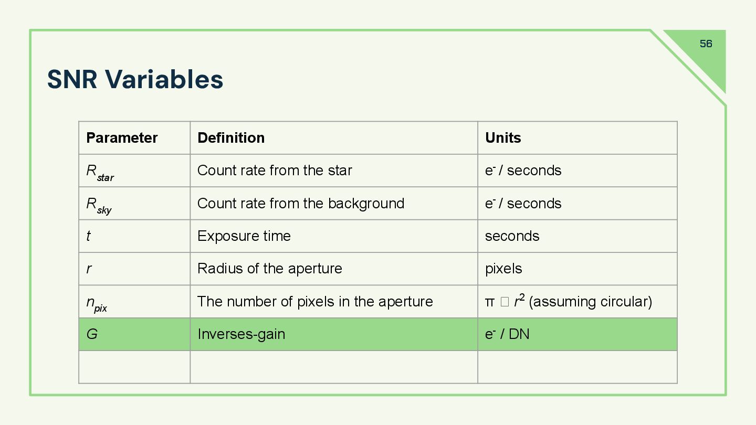This screenshot has width=756, height=425.
Task: Select the pixels units cell
Action: (577, 269)
